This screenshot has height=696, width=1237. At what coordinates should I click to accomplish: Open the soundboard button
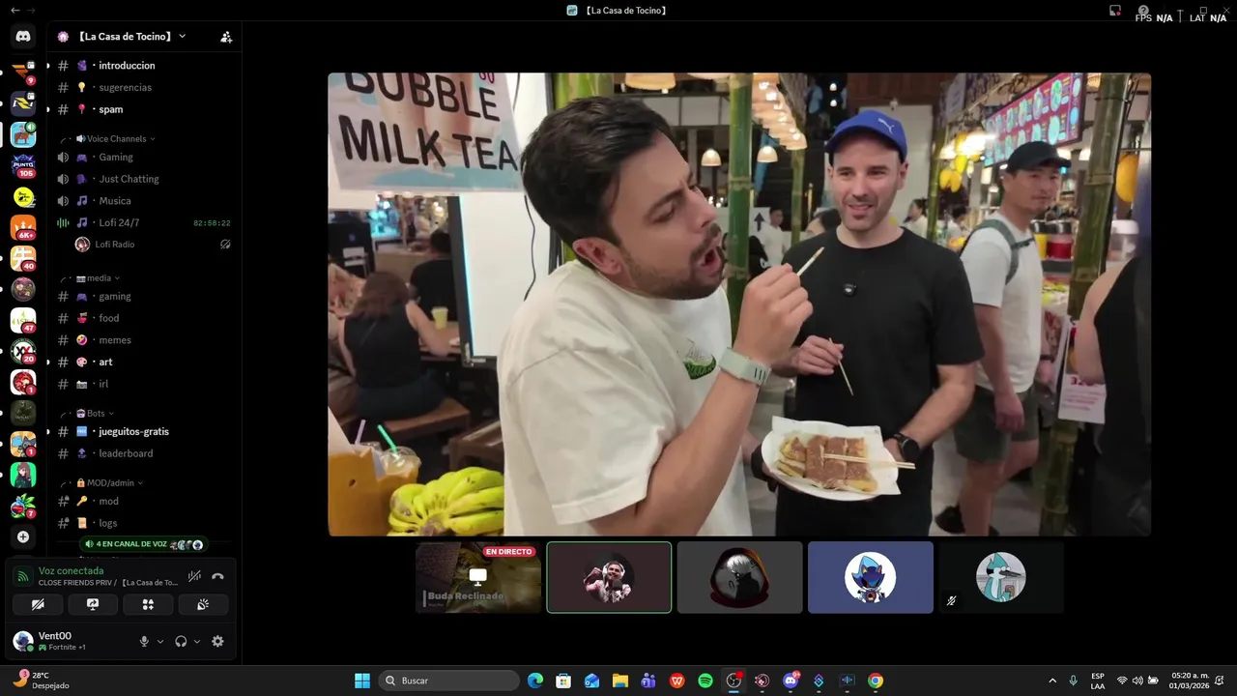[x=203, y=604]
